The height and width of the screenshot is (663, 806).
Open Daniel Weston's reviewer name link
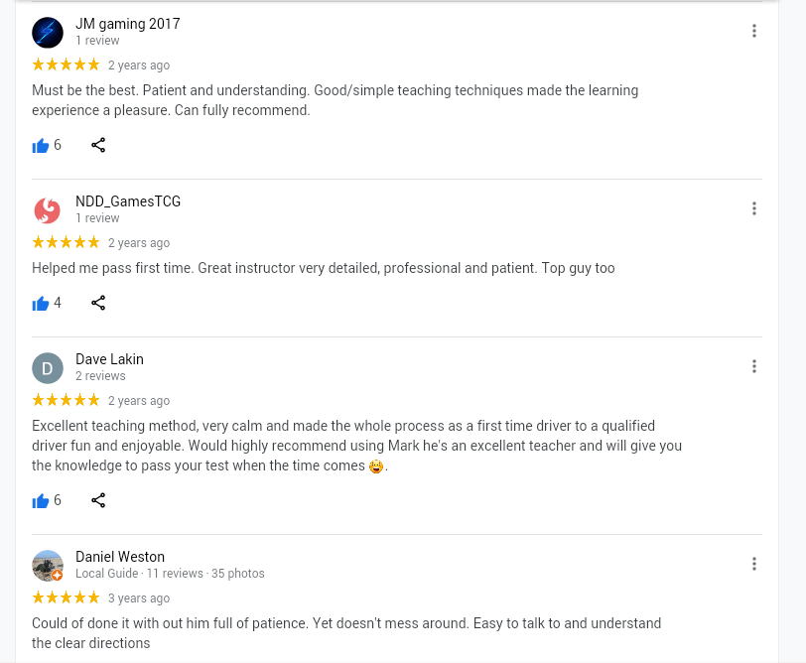120,557
